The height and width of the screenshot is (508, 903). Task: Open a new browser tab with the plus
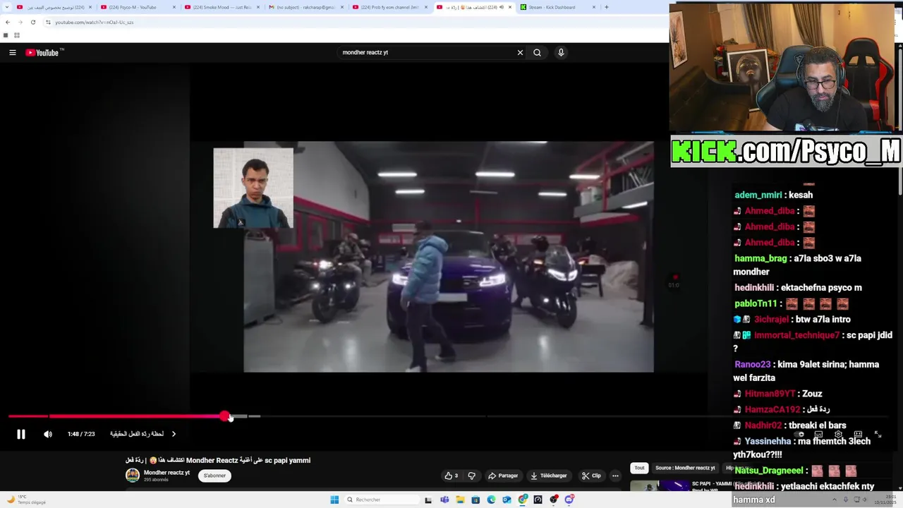point(607,7)
